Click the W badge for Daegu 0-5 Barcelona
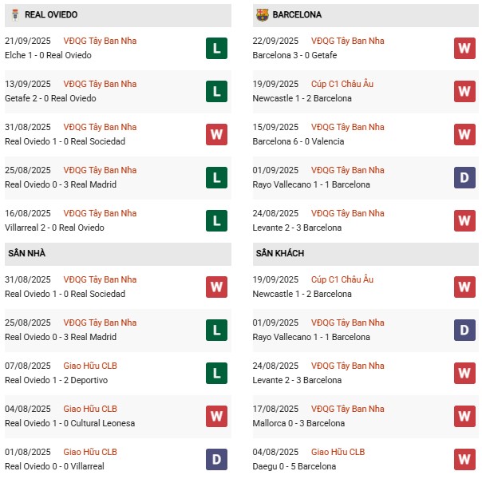Viewport: 482px width, 479px height. coord(464,459)
